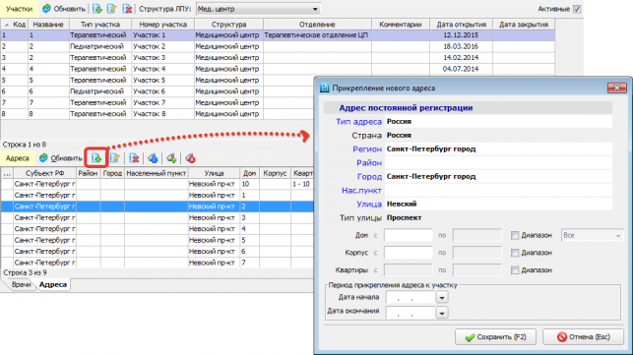Add new address icon in Адреса toolbar
633x355 pixels.
[x=96, y=158]
